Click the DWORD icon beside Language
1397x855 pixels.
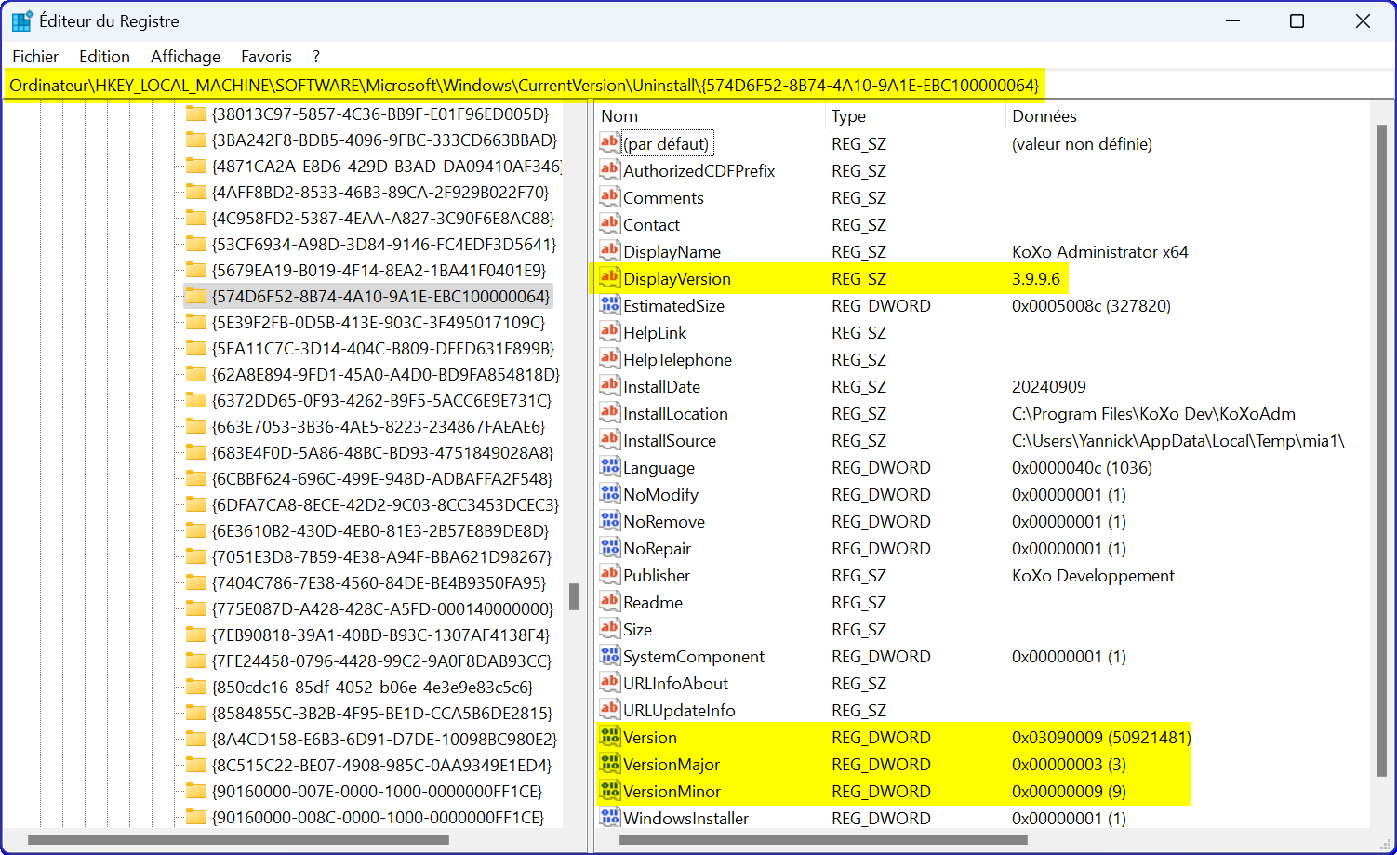[x=609, y=466]
